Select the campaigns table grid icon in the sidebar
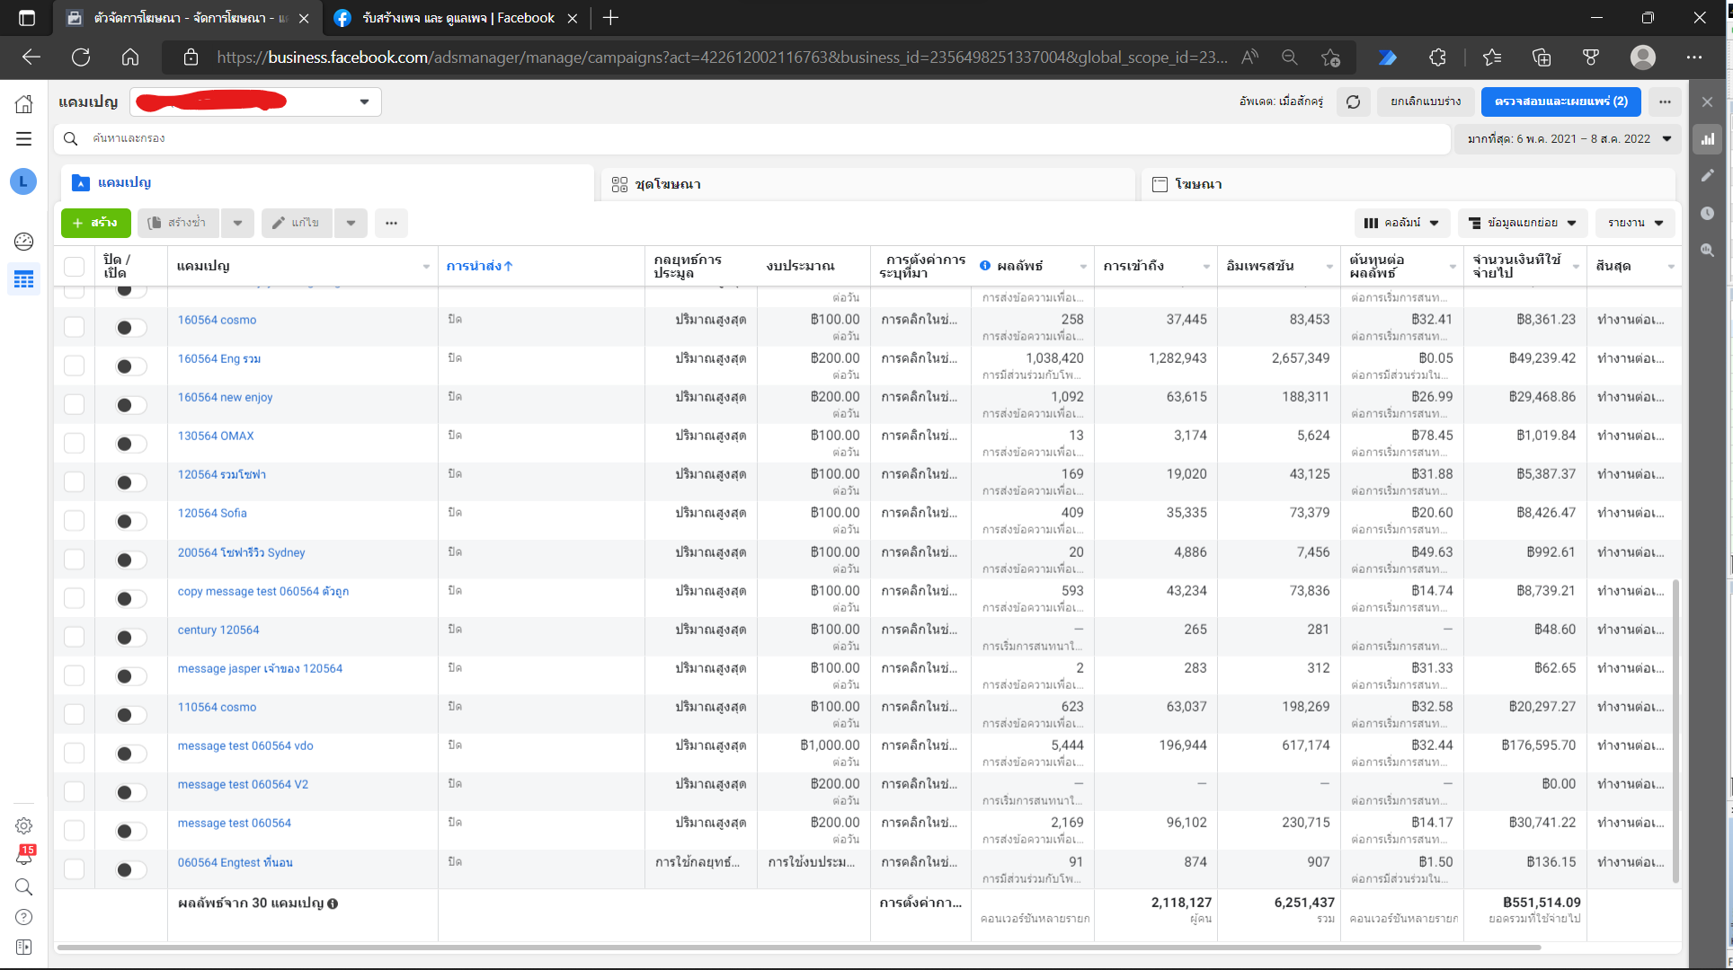Viewport: 1733px width, 970px height. click(24, 279)
